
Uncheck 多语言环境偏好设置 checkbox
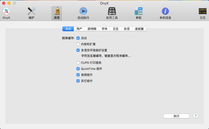[78, 50]
